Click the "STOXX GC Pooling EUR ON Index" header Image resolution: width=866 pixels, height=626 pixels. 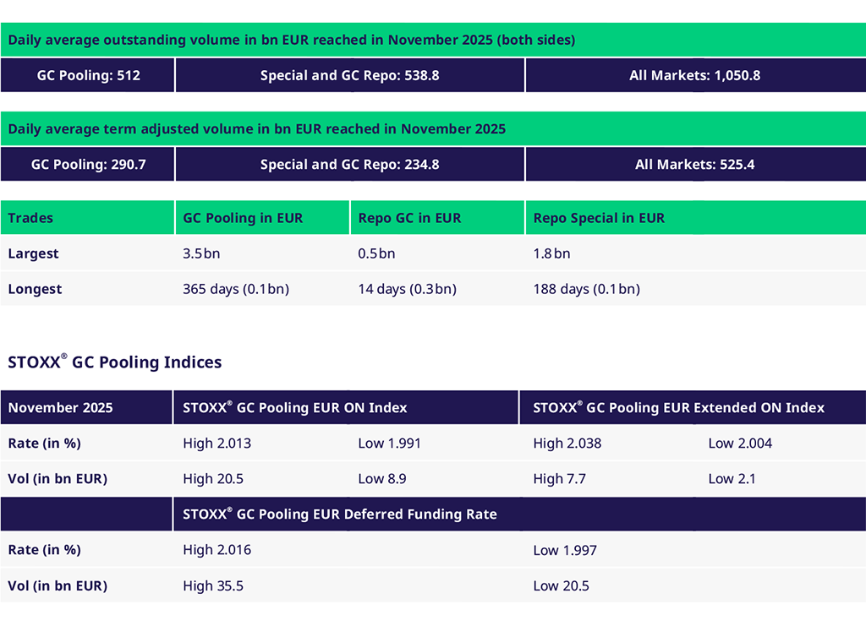coord(295,407)
